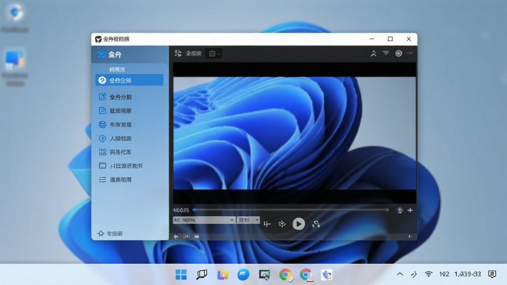
Task: Select the highlighted blue sidebar entry
Action: [129, 80]
